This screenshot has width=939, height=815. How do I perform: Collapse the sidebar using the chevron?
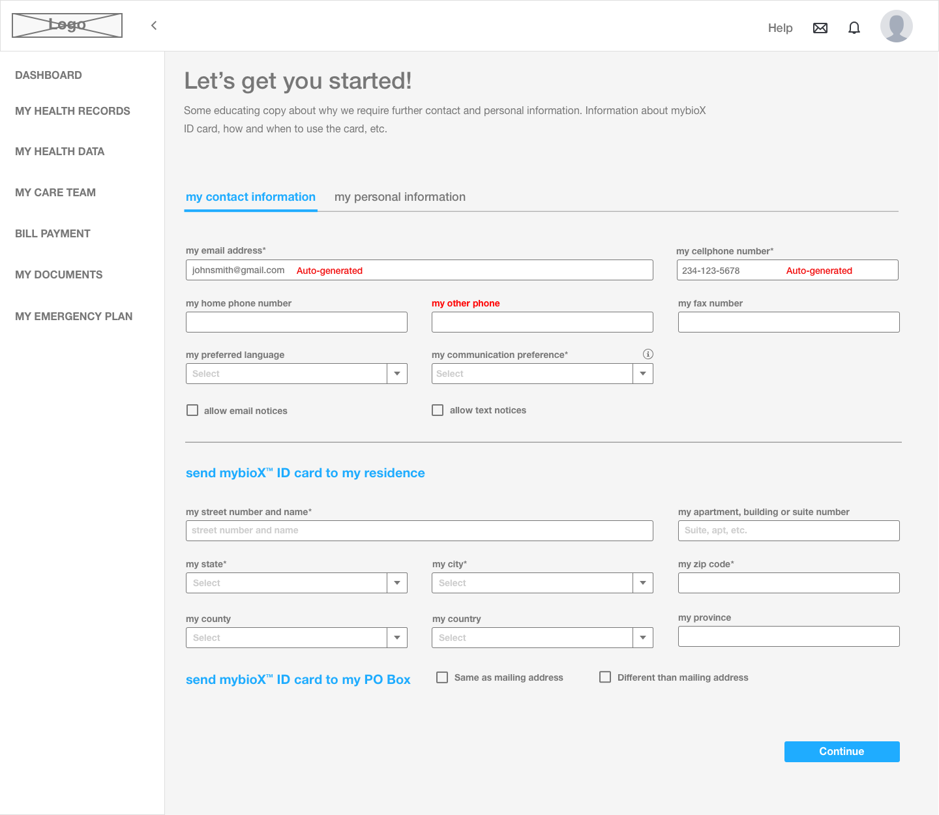pyautogui.click(x=153, y=25)
